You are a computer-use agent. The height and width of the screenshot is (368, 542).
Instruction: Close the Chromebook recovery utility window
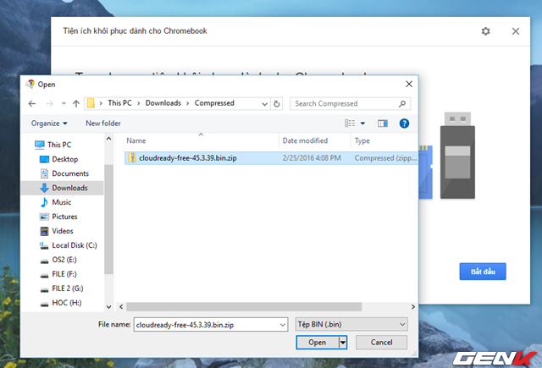516,31
